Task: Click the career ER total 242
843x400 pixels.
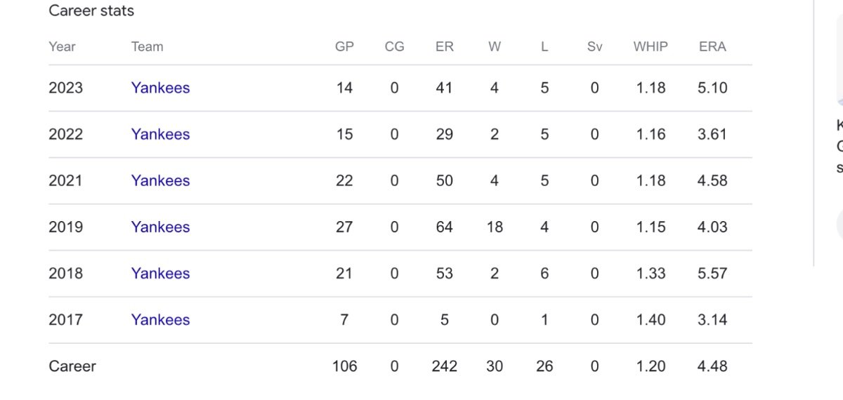Action: click(x=444, y=366)
